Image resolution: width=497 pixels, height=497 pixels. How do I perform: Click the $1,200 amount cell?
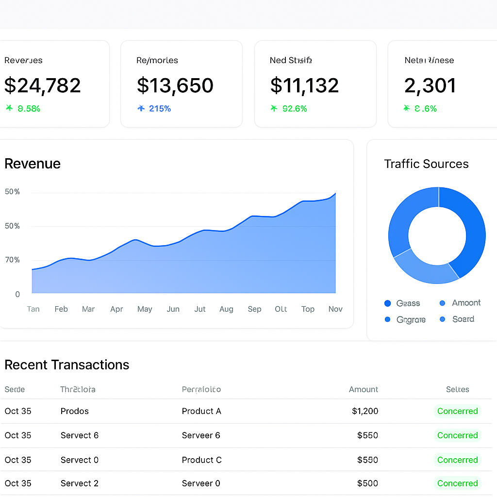365,411
